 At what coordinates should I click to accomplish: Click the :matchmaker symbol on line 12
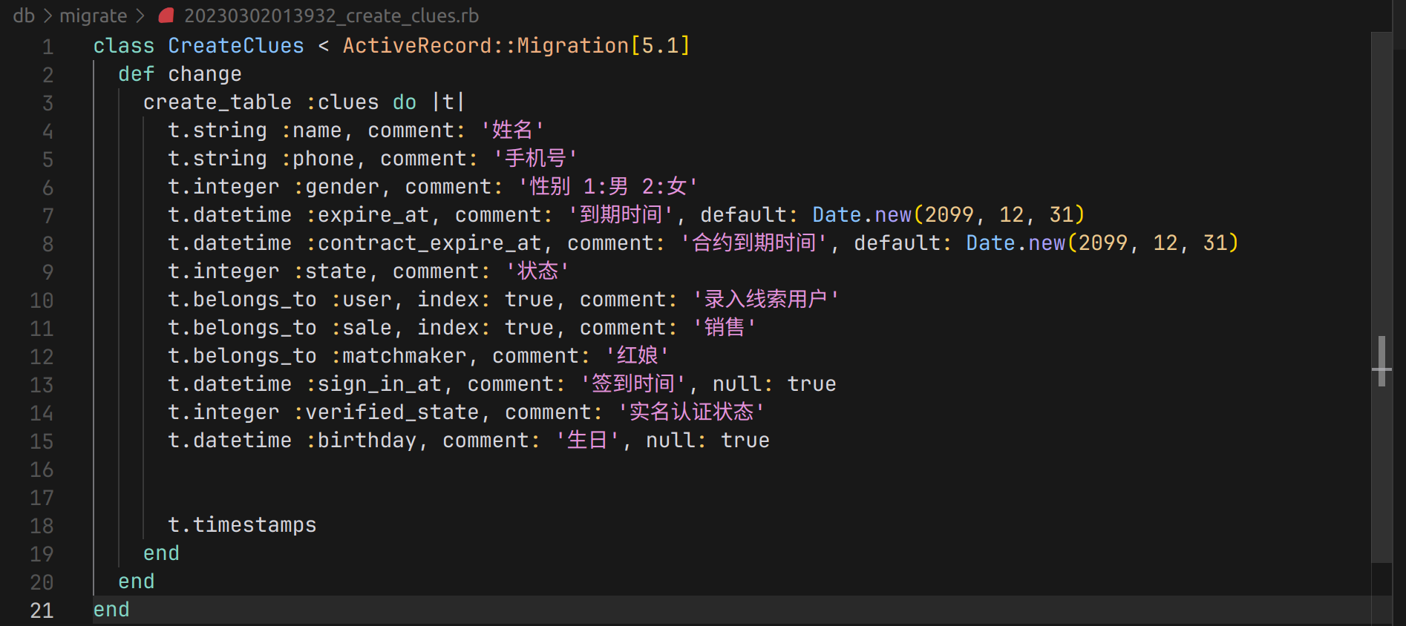point(399,356)
